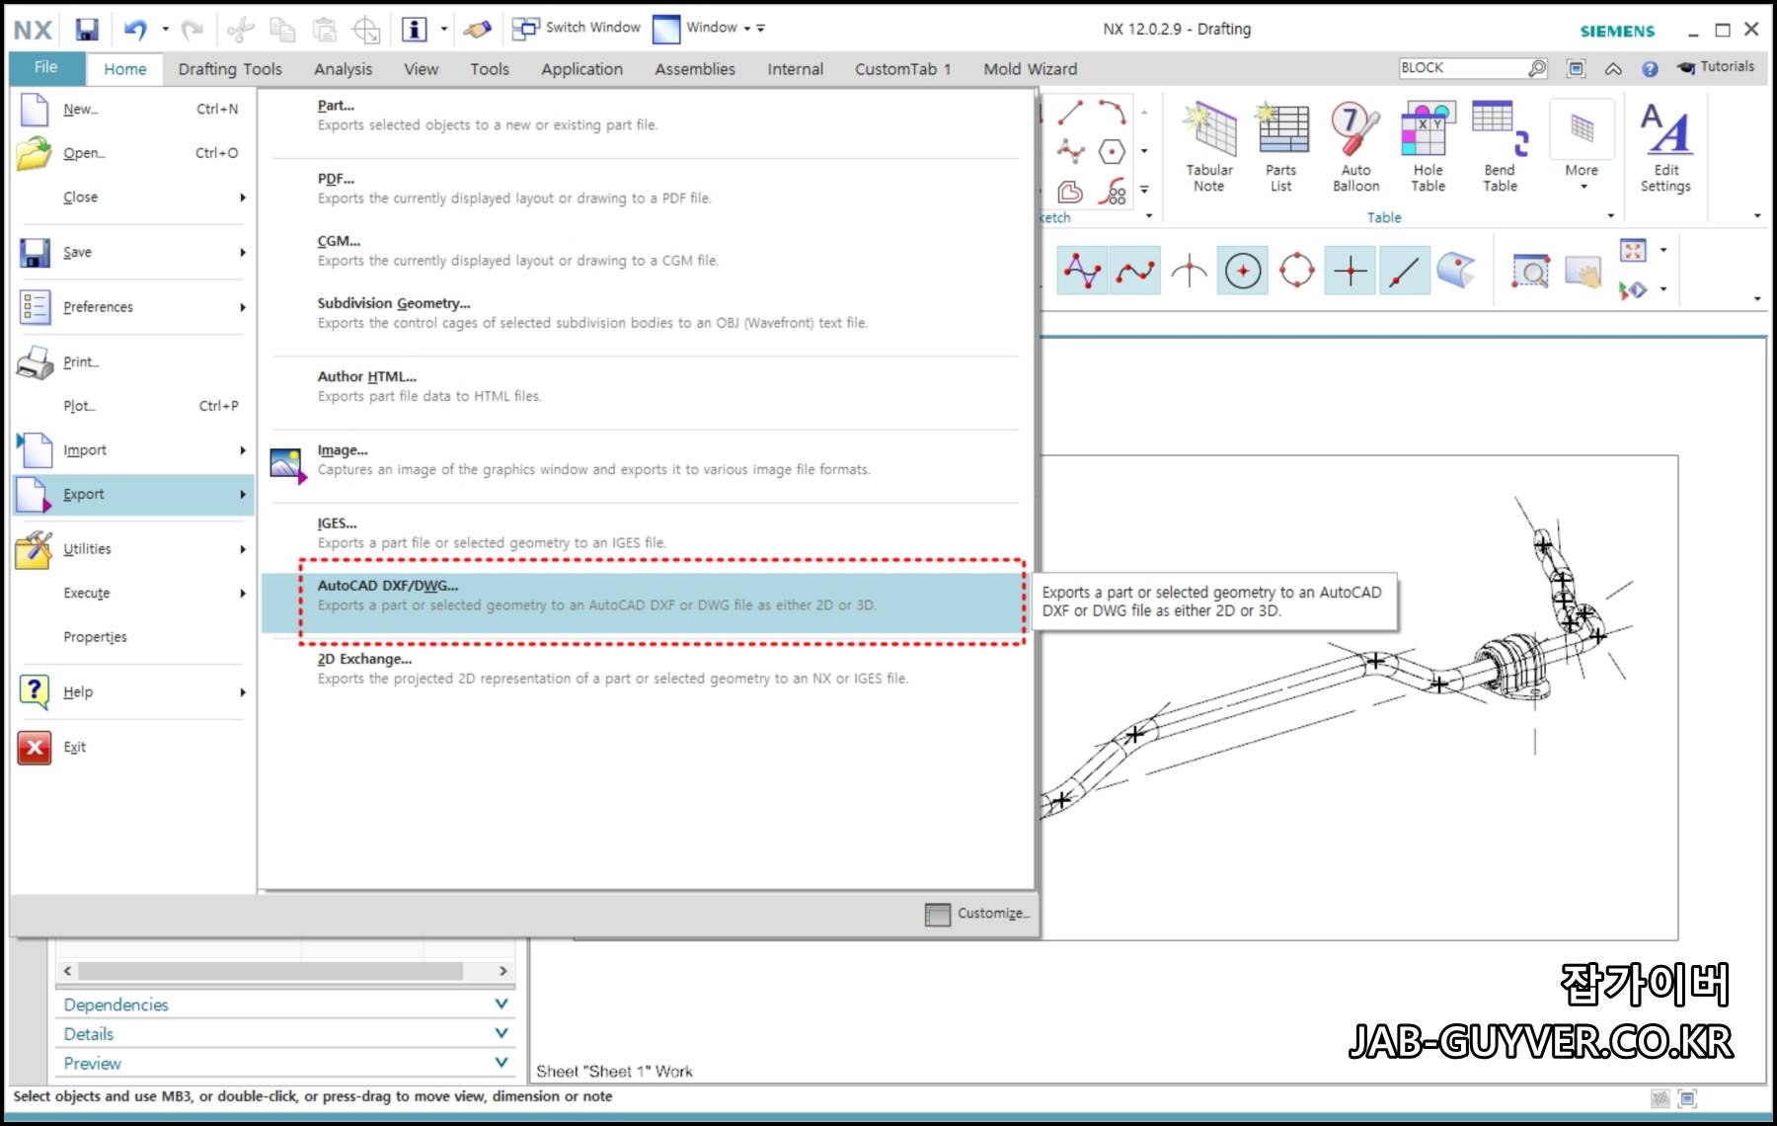Click the right scroll arrow of horizontal scrollbar
The width and height of the screenshot is (1777, 1126).
pyautogui.click(x=502, y=971)
